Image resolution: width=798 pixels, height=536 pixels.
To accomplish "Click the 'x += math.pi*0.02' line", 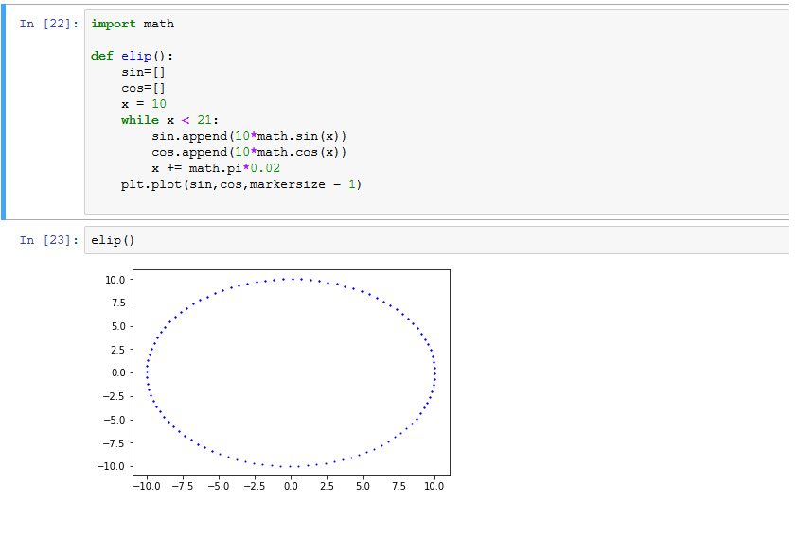I will [216, 168].
